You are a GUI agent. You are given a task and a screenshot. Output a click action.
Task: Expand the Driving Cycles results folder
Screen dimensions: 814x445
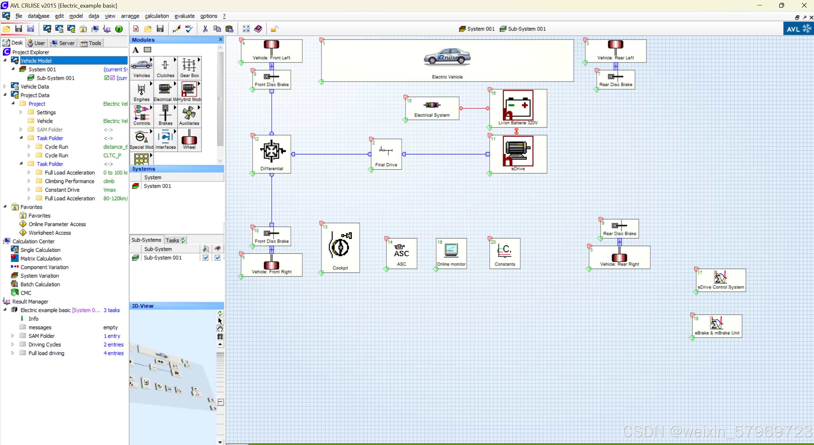click(13, 344)
